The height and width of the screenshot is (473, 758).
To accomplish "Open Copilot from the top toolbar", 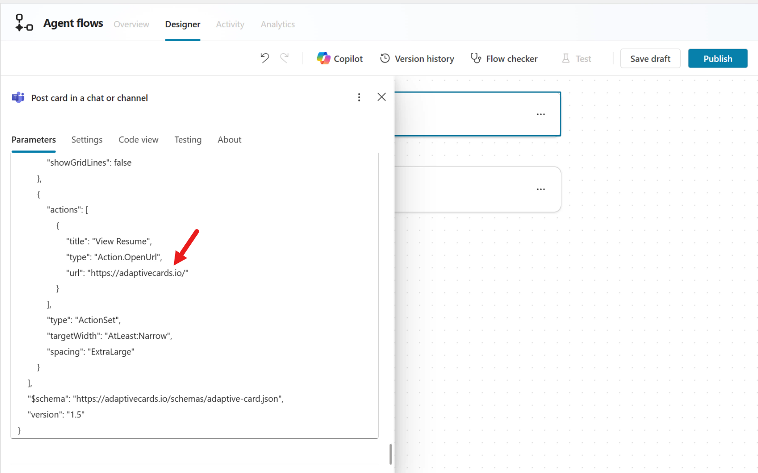I will click(339, 58).
